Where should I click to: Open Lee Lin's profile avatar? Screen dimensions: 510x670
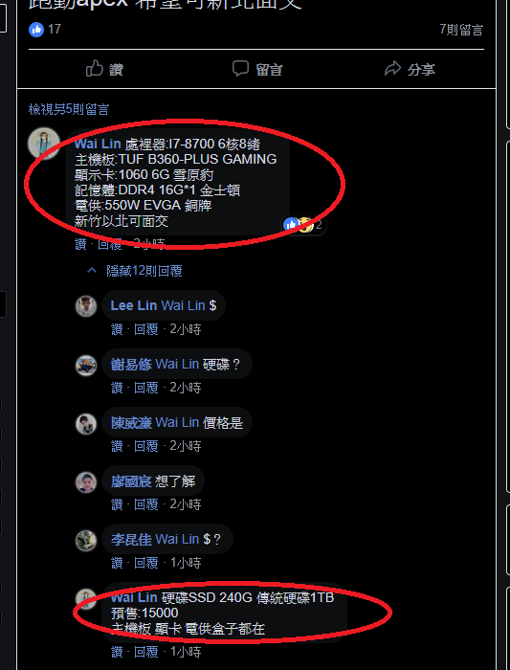86,306
